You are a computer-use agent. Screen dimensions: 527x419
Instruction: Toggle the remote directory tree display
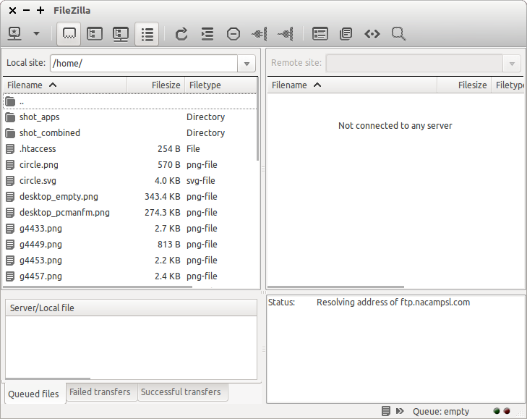tap(121, 34)
